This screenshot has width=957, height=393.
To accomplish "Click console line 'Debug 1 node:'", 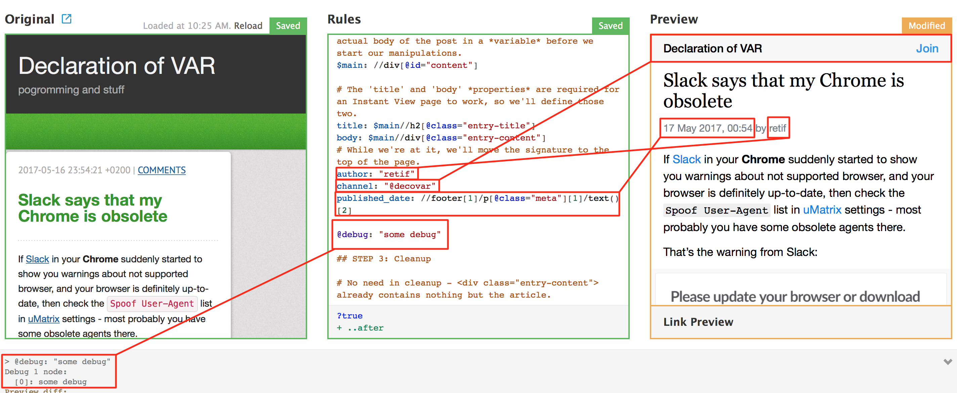I will coord(36,372).
